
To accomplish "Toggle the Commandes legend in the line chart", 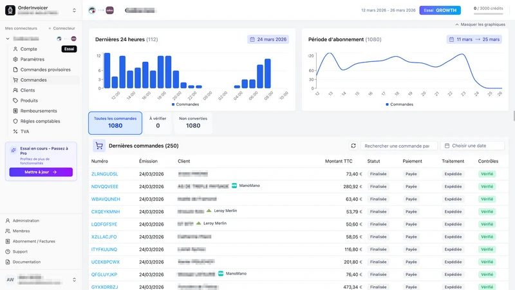I will pyautogui.click(x=399, y=104).
